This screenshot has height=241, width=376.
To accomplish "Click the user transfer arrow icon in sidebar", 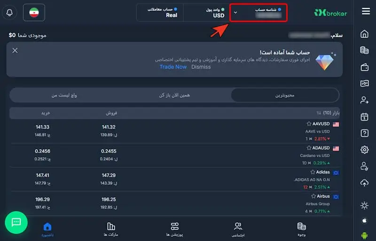I will (364, 100).
